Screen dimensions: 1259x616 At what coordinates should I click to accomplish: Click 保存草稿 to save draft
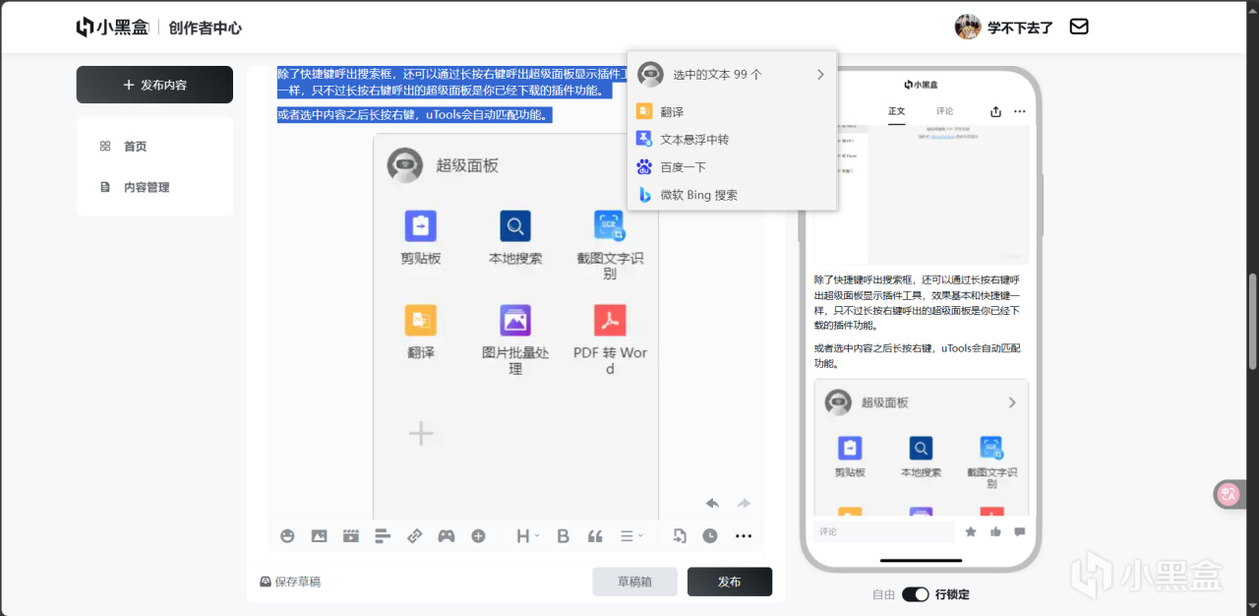(290, 582)
